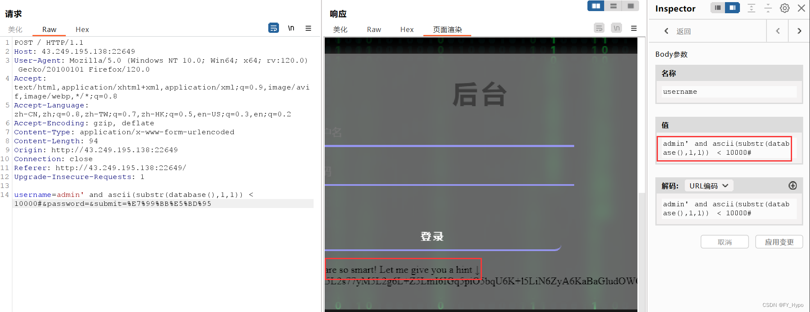
Task: Expand all Inspector sections
Action: (x=751, y=8)
